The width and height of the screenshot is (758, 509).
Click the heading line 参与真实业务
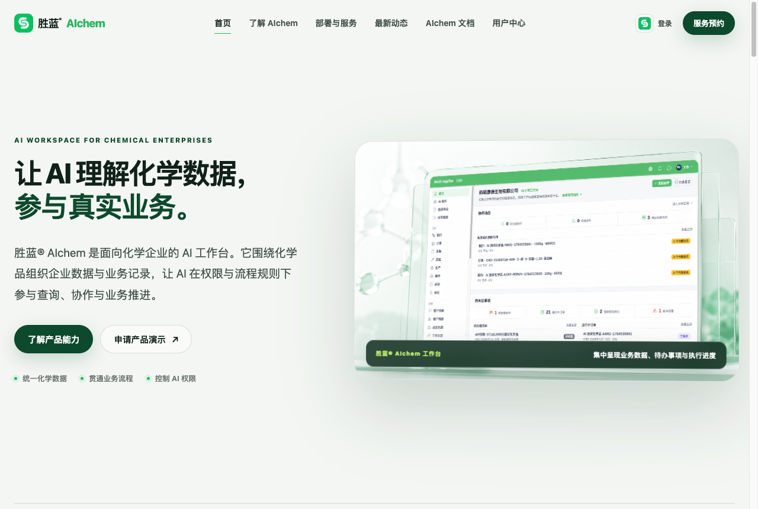[x=102, y=207]
